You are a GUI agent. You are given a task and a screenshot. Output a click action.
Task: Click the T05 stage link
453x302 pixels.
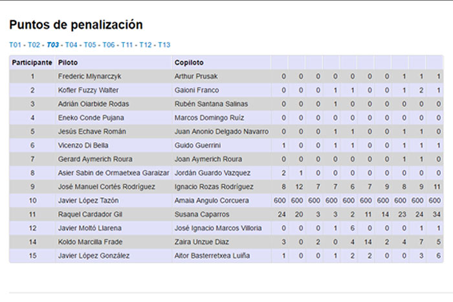pyautogui.click(x=90, y=45)
